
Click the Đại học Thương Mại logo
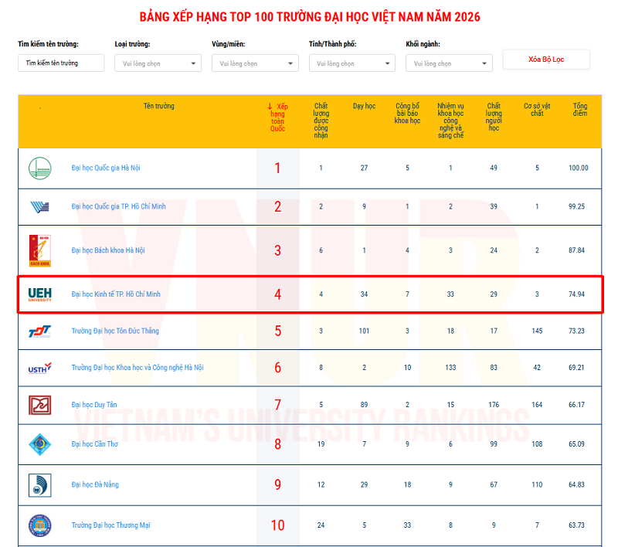(x=39, y=525)
